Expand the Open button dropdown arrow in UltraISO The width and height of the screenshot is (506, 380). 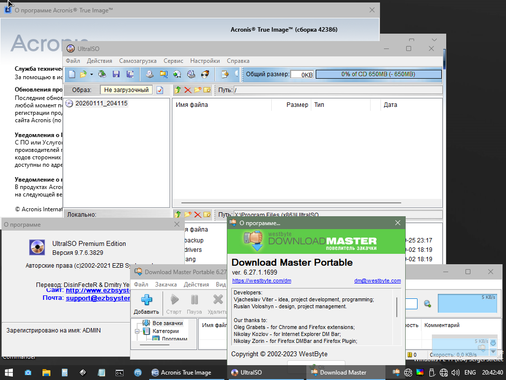[91, 74]
